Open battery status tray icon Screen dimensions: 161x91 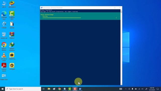pyautogui.click(x=136, y=89)
